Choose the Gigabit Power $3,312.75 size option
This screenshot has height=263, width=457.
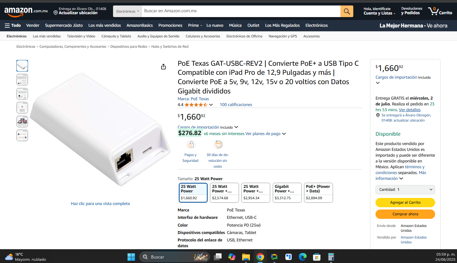point(287,193)
